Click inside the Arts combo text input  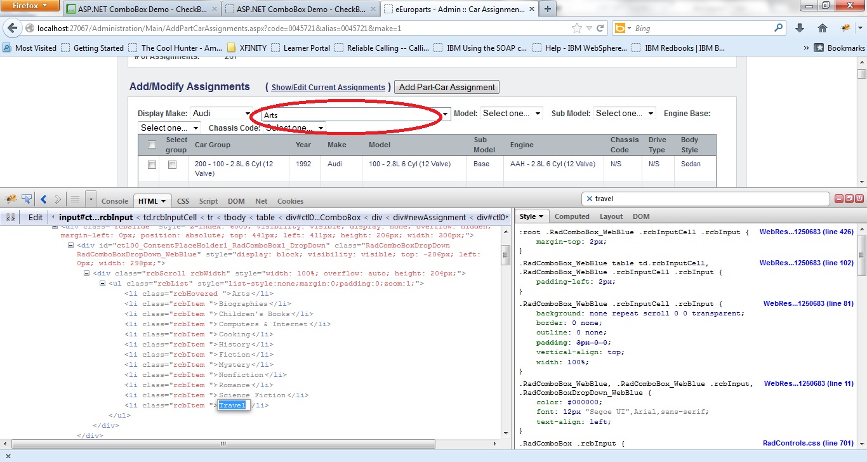coord(350,115)
